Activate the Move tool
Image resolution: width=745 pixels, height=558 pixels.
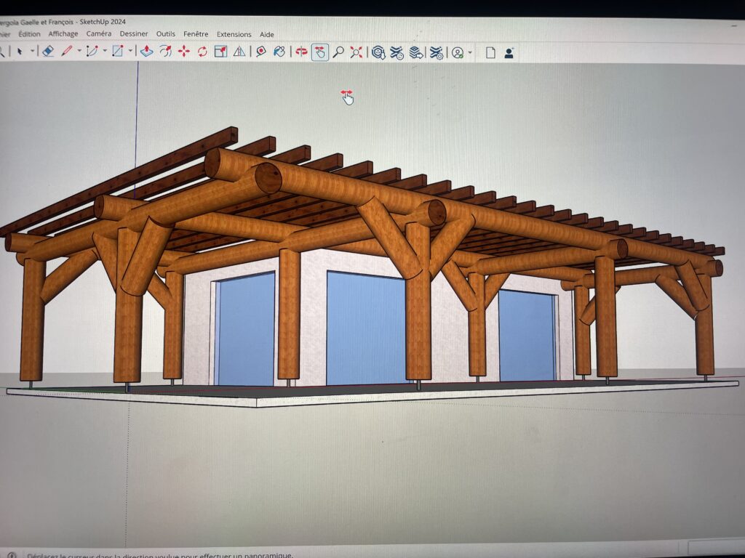183,52
